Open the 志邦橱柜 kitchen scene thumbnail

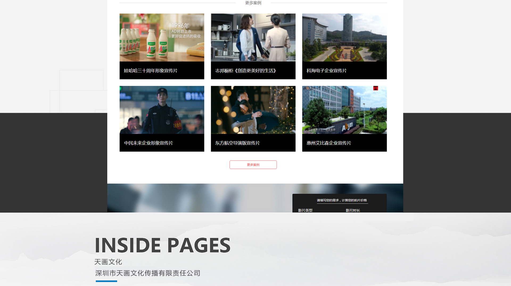(x=253, y=37)
